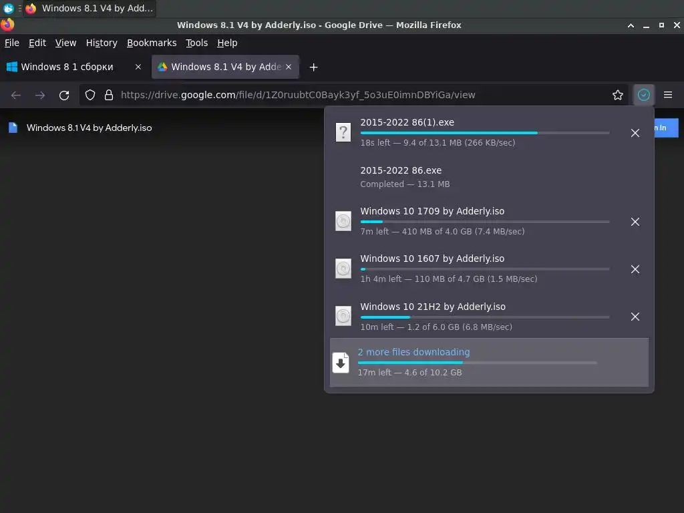Select the Windows 8.1 V4 by Adderly tab
This screenshot has height=513, width=684.
point(225,67)
